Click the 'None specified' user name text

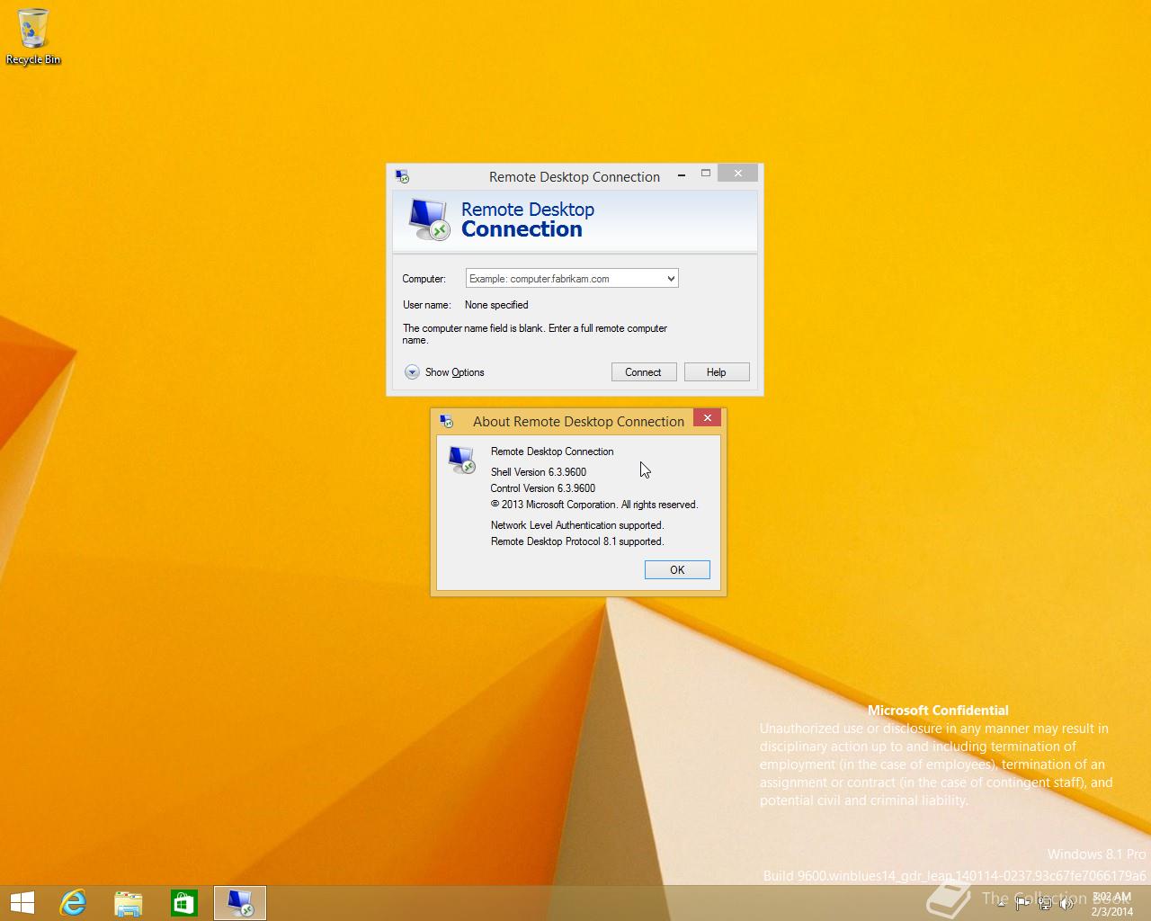coord(496,305)
